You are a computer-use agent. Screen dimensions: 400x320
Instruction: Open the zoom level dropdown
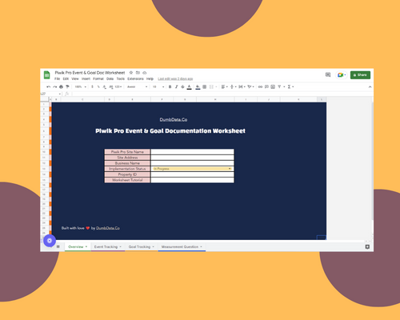point(80,86)
